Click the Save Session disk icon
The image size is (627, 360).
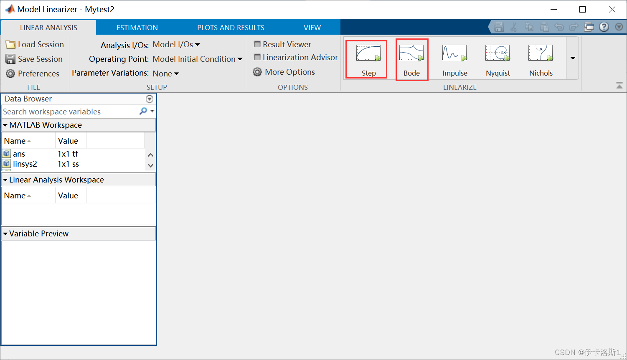tap(10, 59)
